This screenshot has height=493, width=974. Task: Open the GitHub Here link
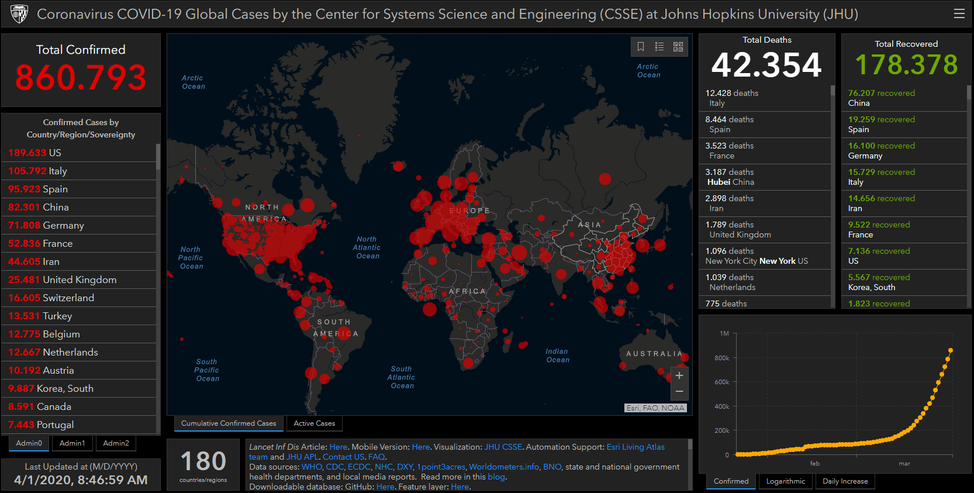tap(385, 487)
